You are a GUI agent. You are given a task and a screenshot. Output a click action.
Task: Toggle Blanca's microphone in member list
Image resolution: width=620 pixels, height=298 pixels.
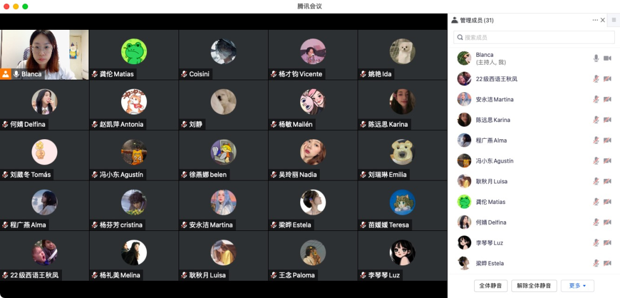[596, 58]
